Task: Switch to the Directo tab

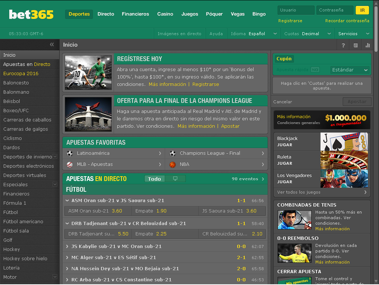Action: [106, 14]
